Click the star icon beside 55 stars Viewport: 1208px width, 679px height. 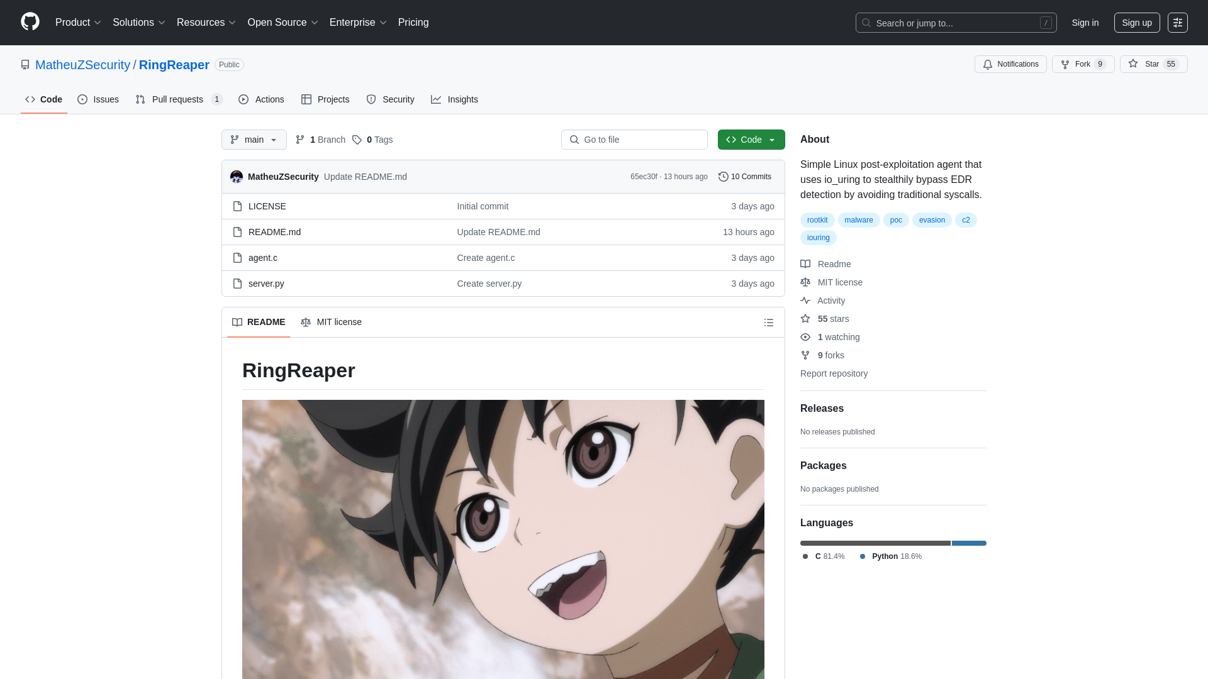[x=805, y=319]
